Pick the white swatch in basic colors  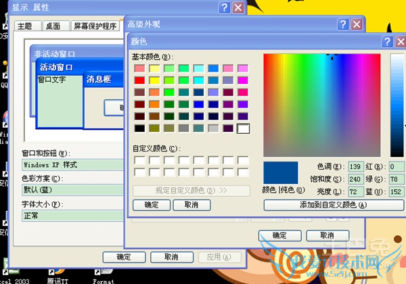(244, 128)
